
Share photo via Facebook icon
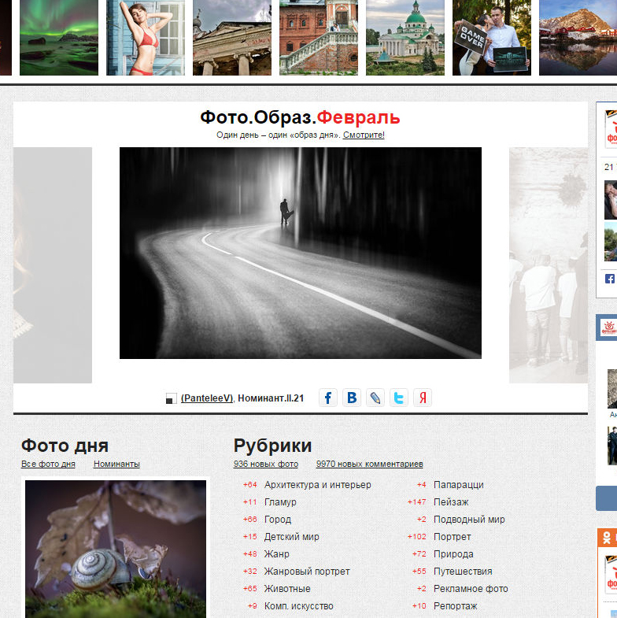click(x=328, y=398)
